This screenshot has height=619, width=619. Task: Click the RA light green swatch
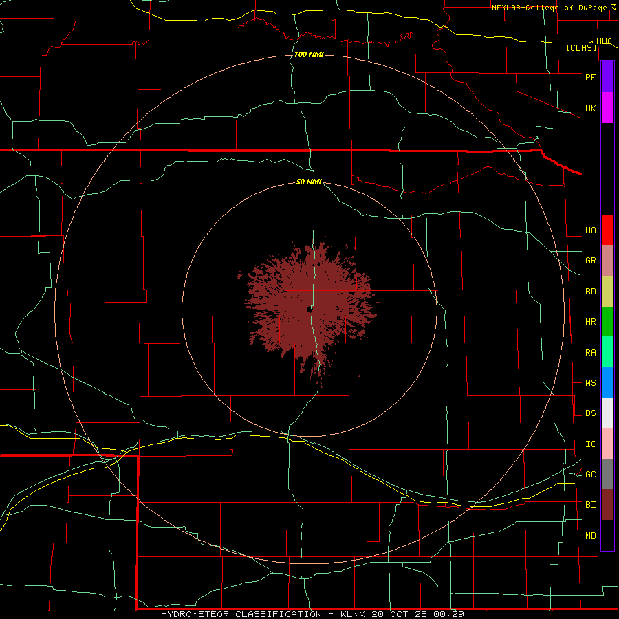pyautogui.click(x=607, y=352)
